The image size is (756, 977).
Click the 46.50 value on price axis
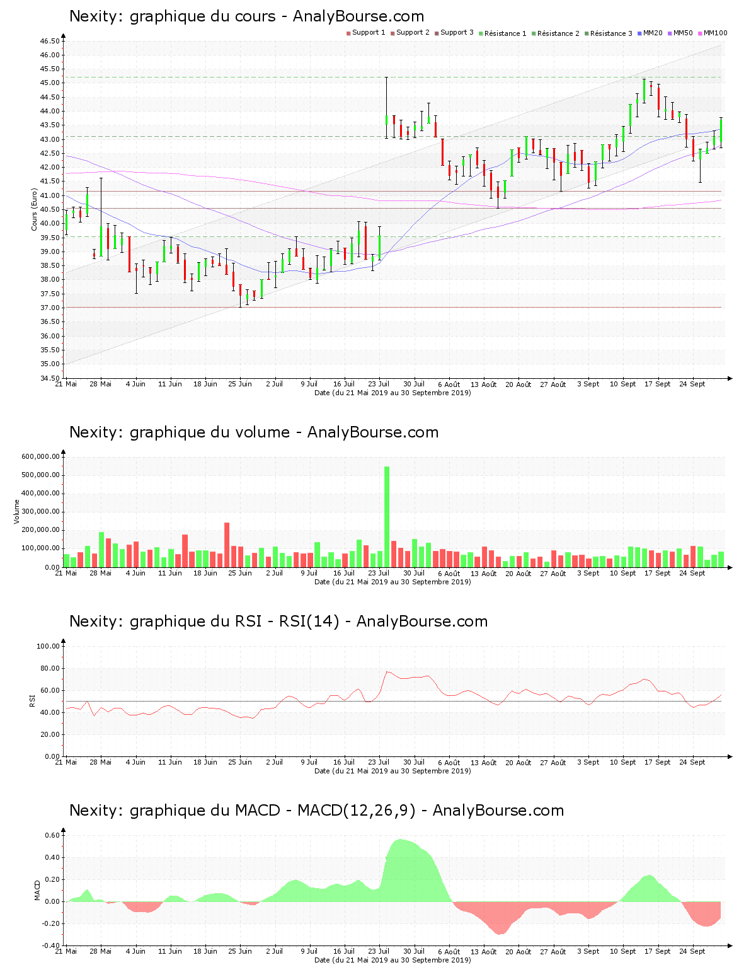[x=50, y=41]
